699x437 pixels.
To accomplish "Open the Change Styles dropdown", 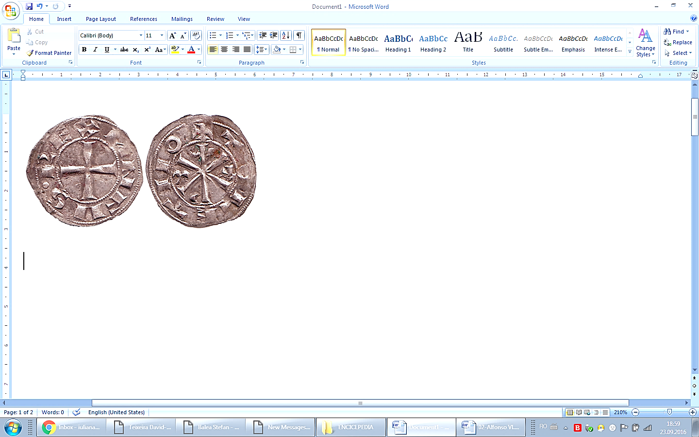I will 645,43.
